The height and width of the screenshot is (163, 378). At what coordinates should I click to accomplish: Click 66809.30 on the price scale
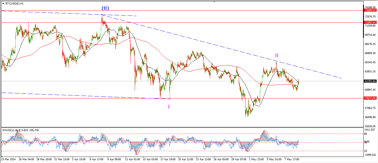[370, 53]
